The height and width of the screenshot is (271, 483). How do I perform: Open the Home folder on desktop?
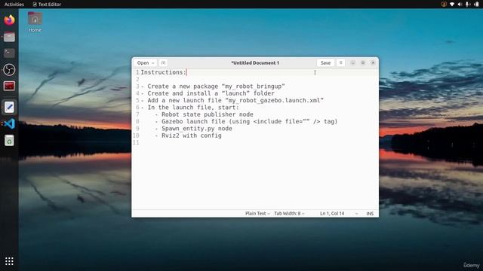(x=35, y=22)
